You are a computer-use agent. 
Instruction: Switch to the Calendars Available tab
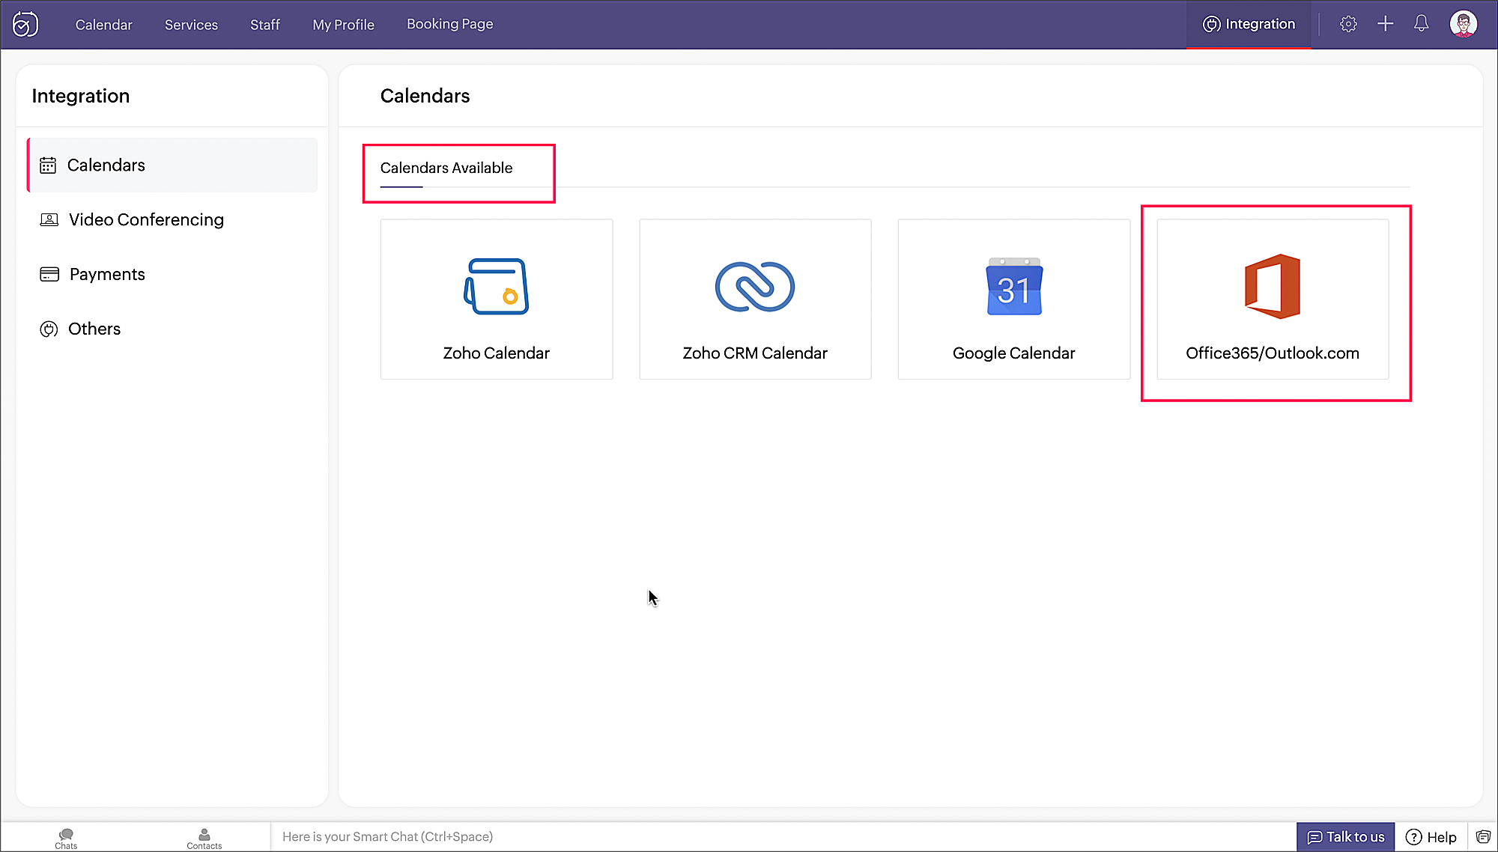pos(446,168)
